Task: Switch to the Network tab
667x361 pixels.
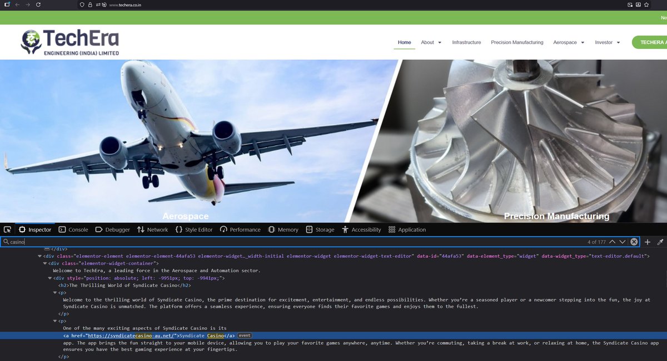Action: point(152,230)
